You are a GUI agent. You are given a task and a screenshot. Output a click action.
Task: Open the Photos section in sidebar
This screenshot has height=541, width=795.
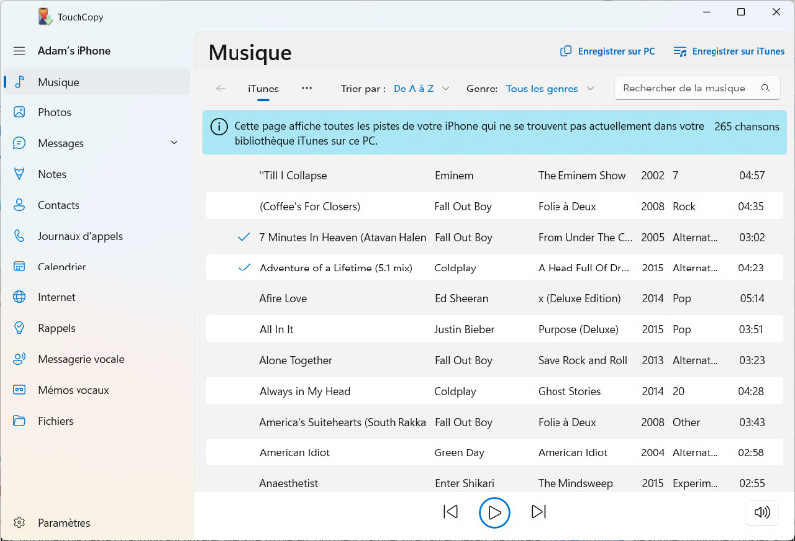tap(54, 112)
